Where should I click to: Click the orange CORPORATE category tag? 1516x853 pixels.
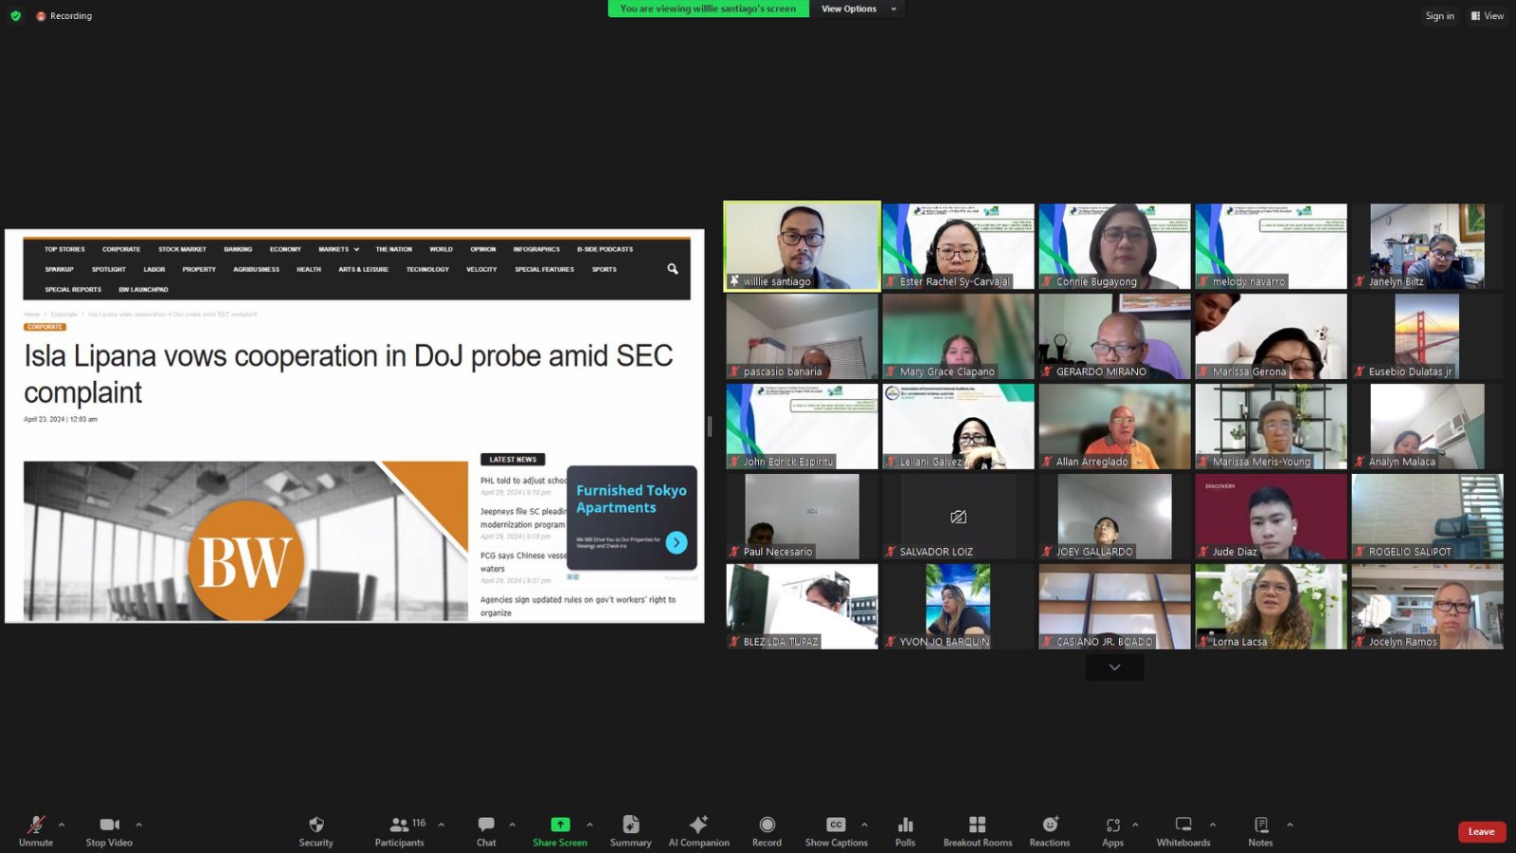(x=45, y=327)
